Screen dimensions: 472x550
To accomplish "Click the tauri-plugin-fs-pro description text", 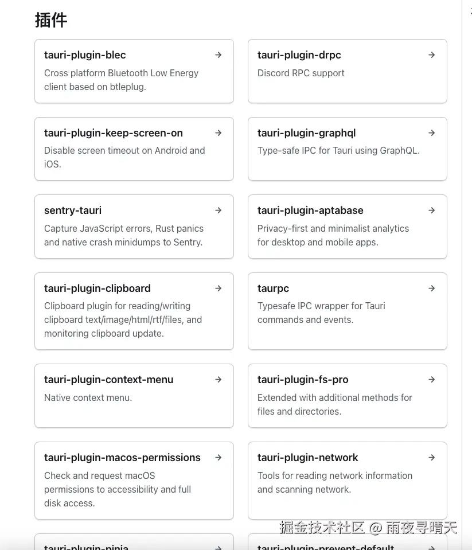I will (334, 404).
